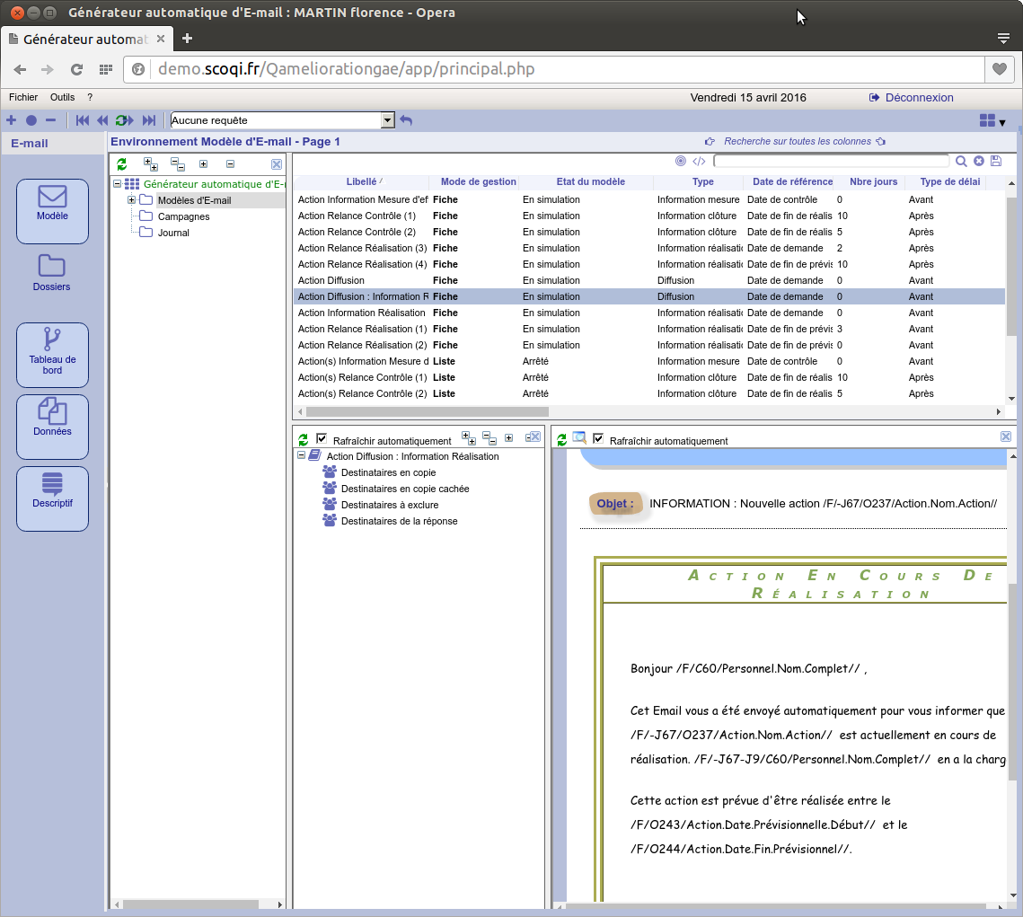Click the table's horizontal scrollbar thumb

tap(428, 411)
